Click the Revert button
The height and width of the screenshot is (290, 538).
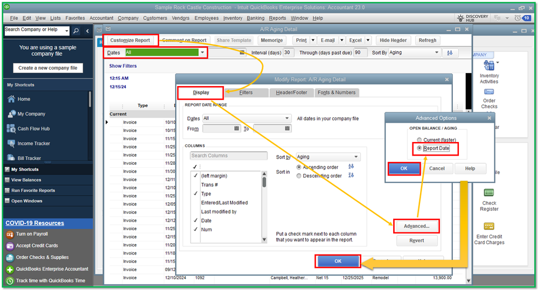click(x=416, y=241)
